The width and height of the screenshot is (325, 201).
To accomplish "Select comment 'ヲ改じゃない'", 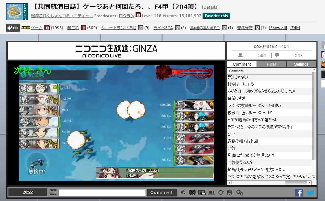I will [x=270, y=77].
